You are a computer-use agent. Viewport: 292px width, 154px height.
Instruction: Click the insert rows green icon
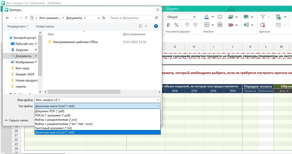point(231,17)
